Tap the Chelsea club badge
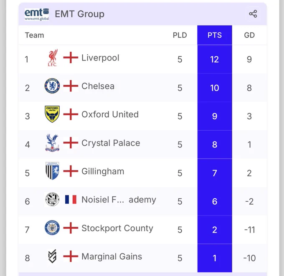284x276 pixels. (52, 86)
